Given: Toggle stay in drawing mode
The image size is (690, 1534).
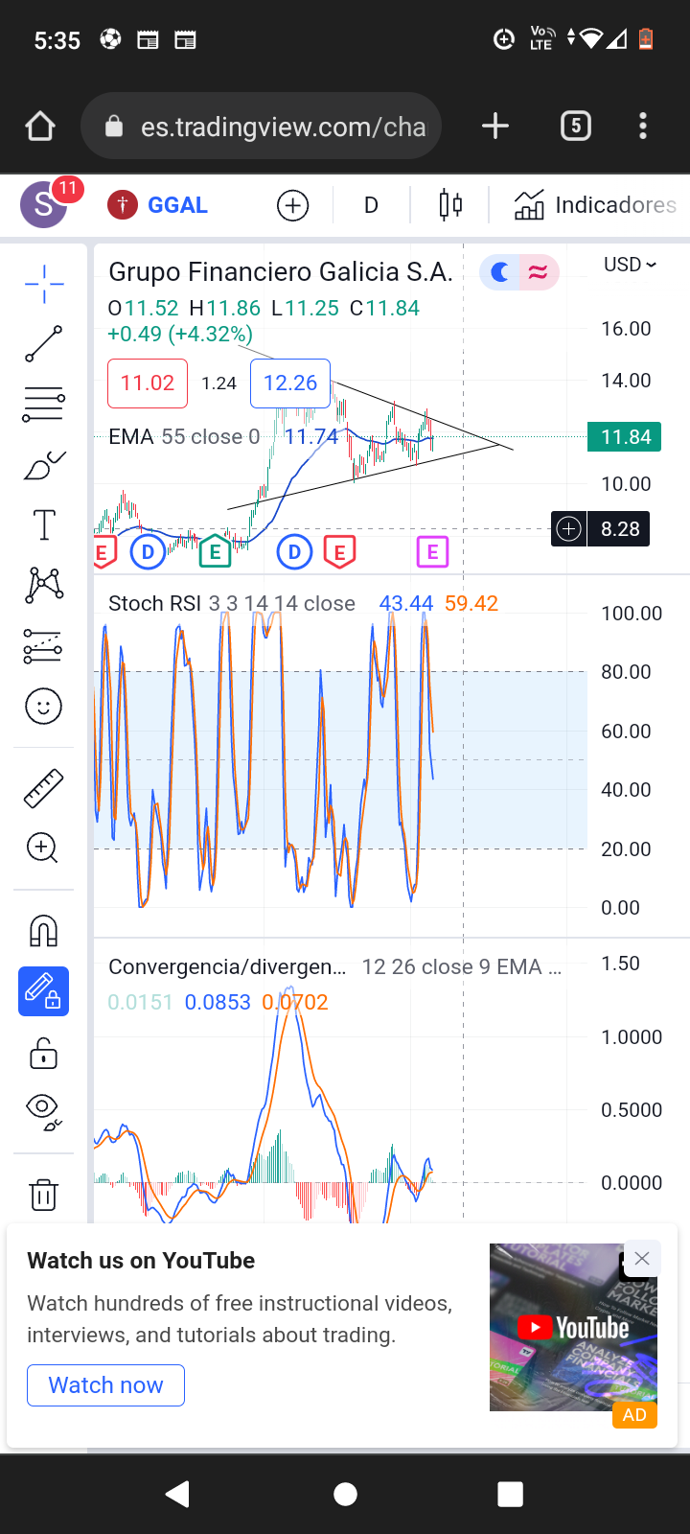Looking at the screenshot, I should click(x=43, y=991).
